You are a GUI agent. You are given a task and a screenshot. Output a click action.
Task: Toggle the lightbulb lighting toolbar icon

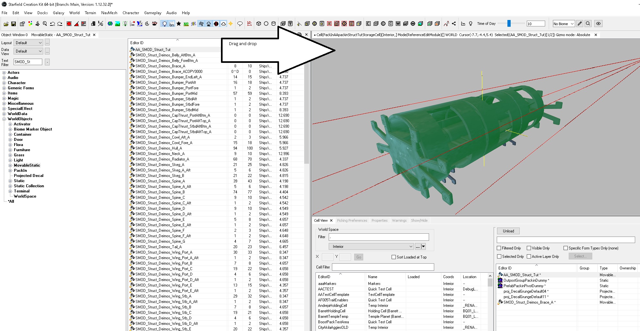tap(164, 24)
